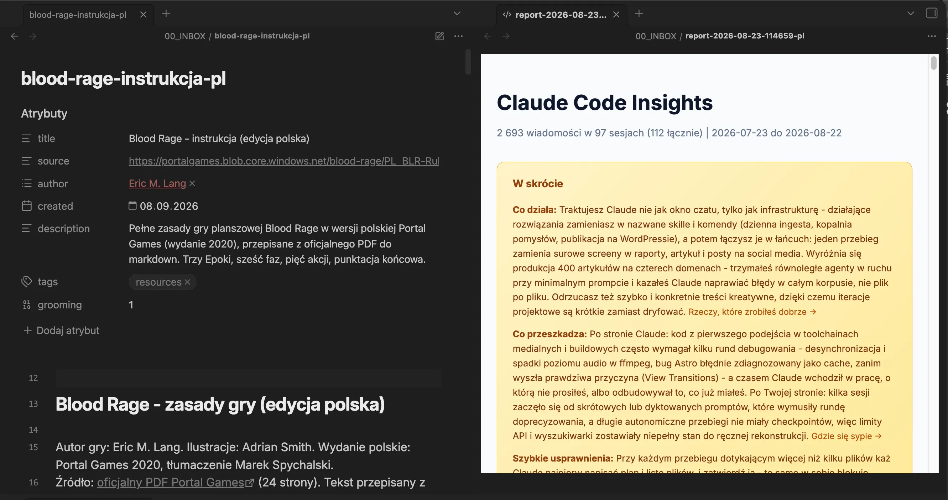Click the tags property tag icon

tap(26, 282)
